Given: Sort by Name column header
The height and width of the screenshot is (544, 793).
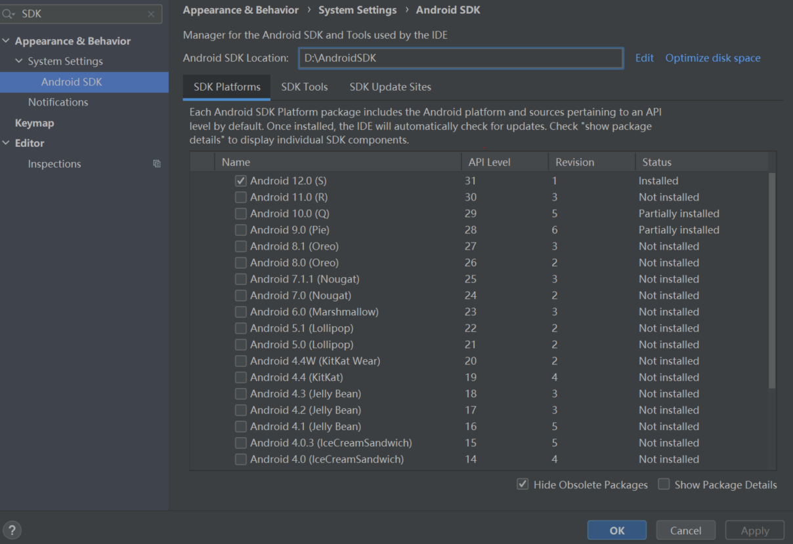Looking at the screenshot, I should [x=338, y=162].
